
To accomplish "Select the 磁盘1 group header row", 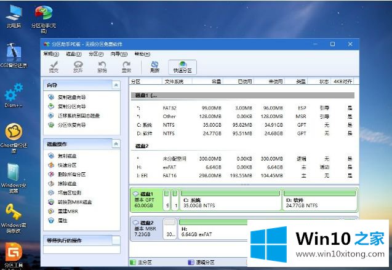I will point(242,95).
